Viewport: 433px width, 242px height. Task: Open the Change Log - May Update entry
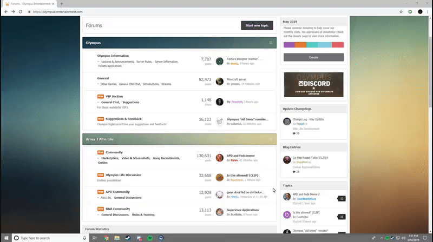click(308, 119)
